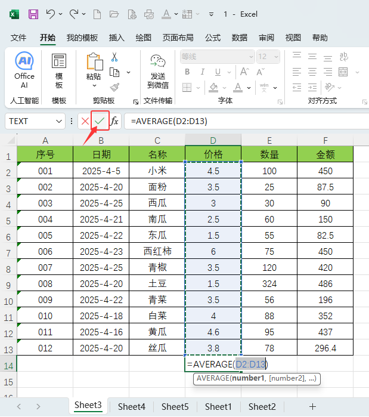The image size is (369, 417).
Task: Open font color dropdown arrow in 字体 group
Action: pyautogui.click(x=249, y=88)
